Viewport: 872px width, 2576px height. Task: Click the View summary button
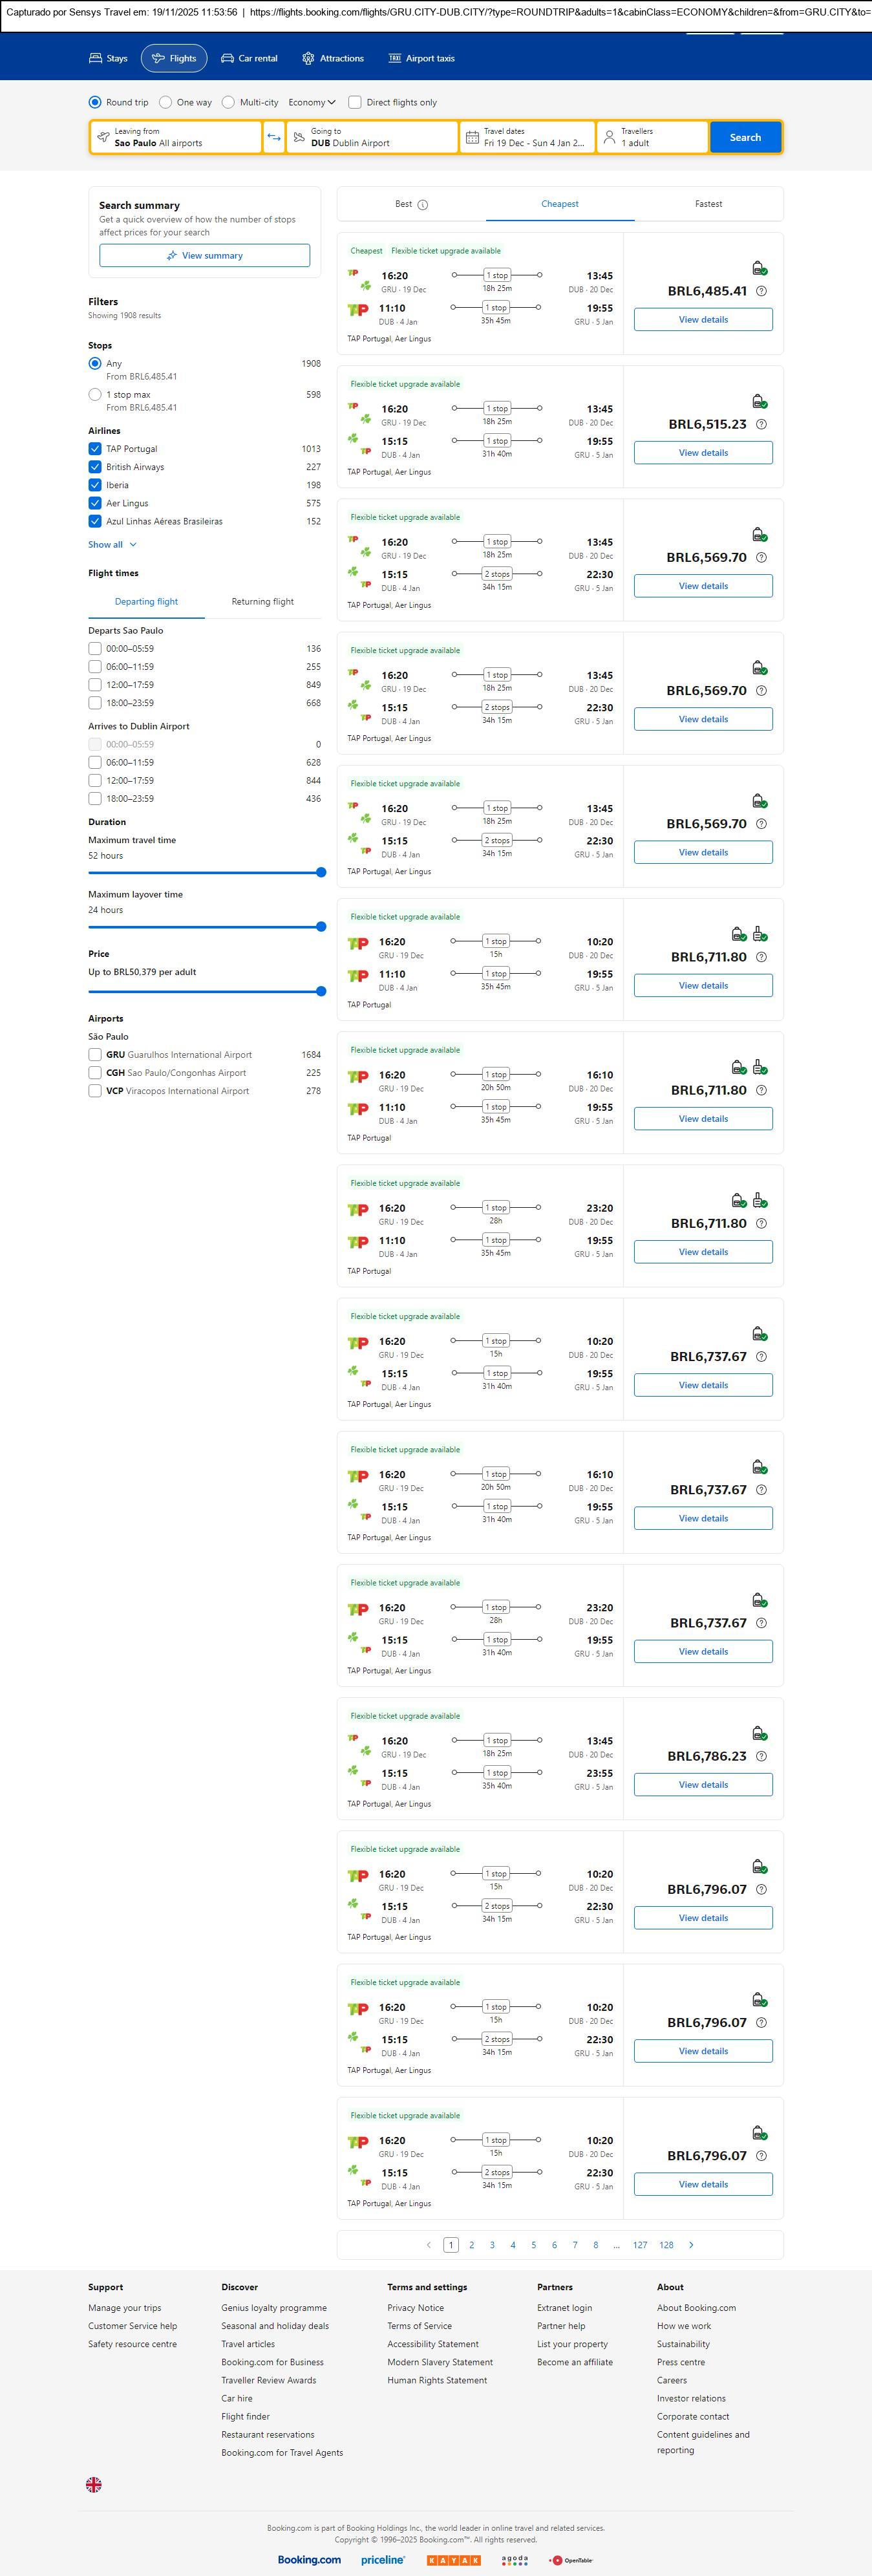pyautogui.click(x=204, y=256)
